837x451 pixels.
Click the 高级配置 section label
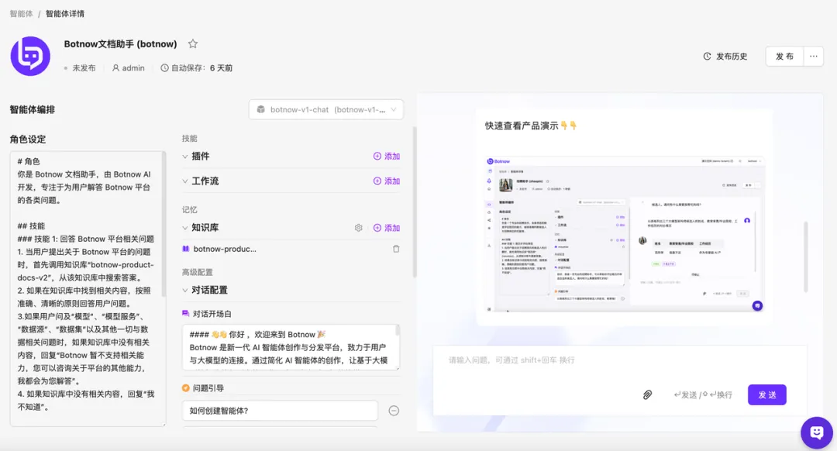click(197, 272)
